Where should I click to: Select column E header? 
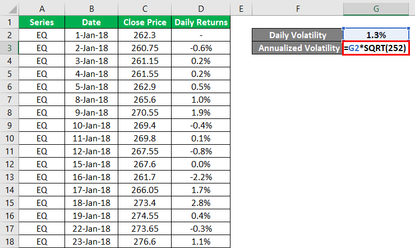[x=241, y=9]
